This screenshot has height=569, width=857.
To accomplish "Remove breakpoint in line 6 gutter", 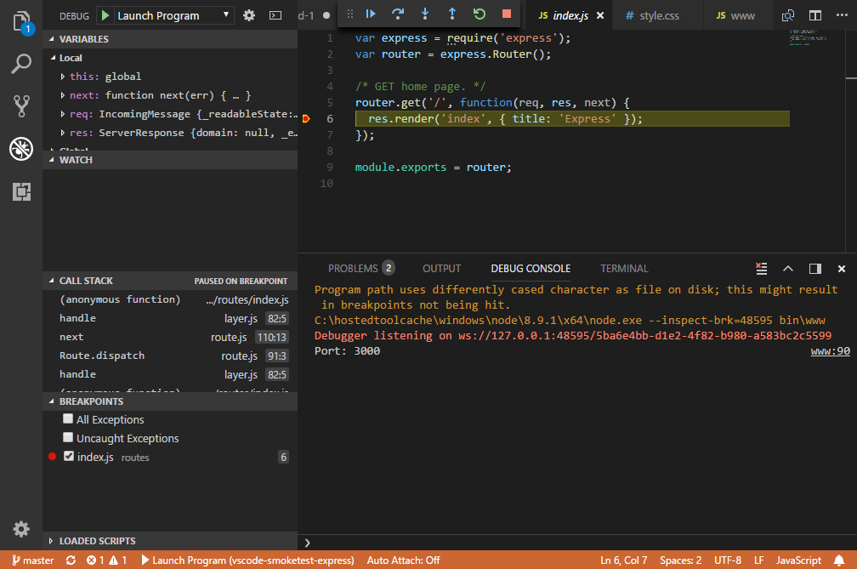I will tap(306, 118).
